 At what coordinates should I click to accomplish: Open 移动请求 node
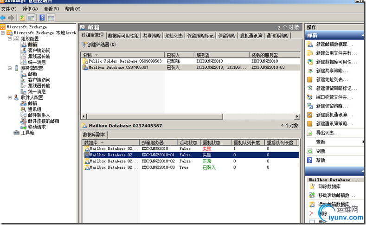[x=37, y=127]
